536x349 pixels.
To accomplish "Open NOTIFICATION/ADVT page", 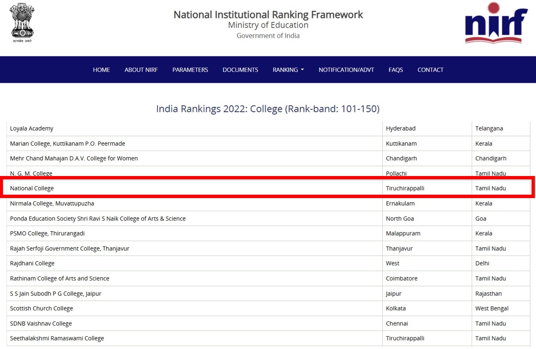I will [x=346, y=70].
